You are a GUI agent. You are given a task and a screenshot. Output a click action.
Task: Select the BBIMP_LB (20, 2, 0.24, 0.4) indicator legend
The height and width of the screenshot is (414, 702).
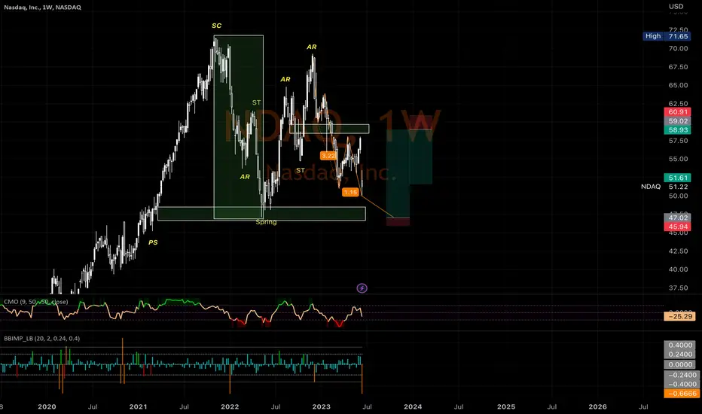(x=41, y=339)
